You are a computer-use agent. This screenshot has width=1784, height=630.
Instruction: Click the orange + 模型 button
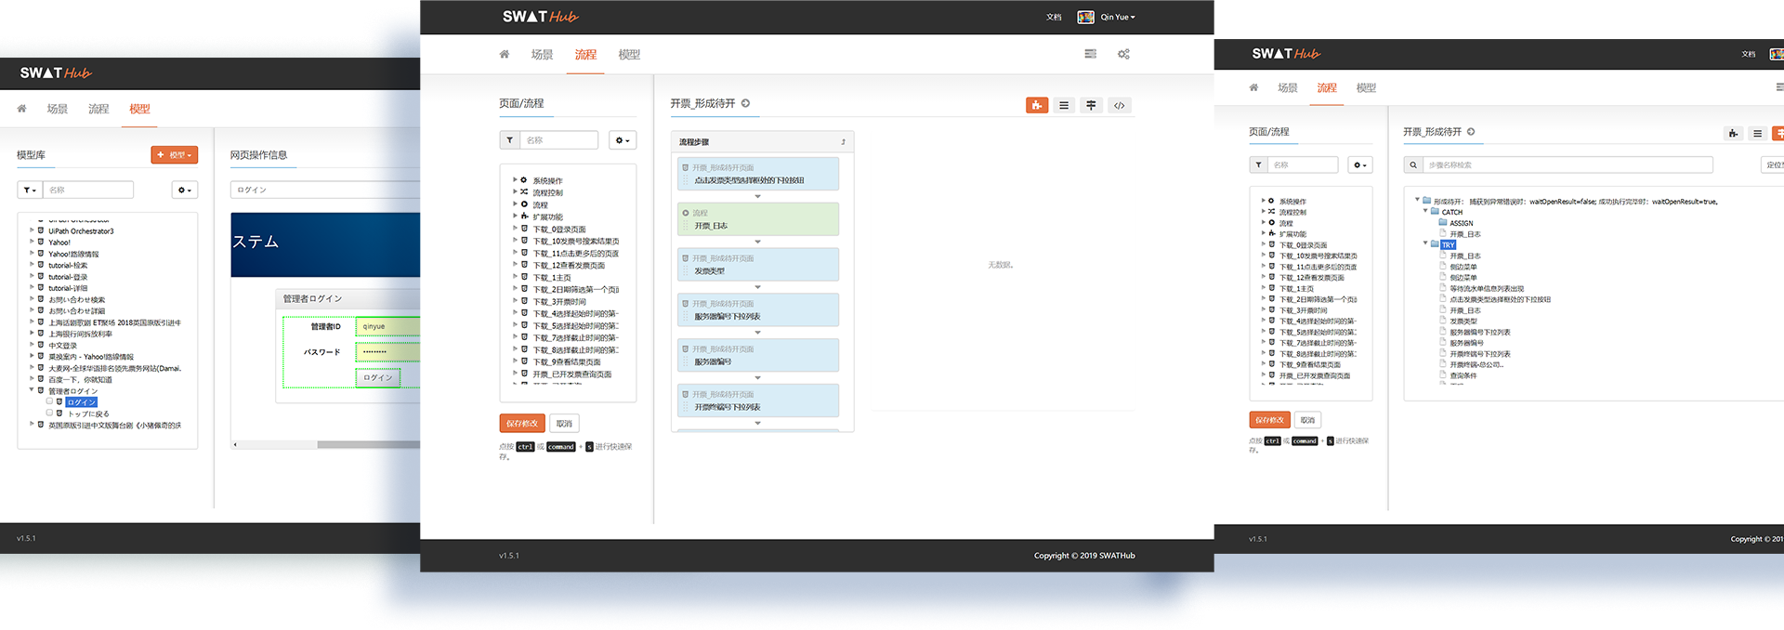click(x=174, y=155)
